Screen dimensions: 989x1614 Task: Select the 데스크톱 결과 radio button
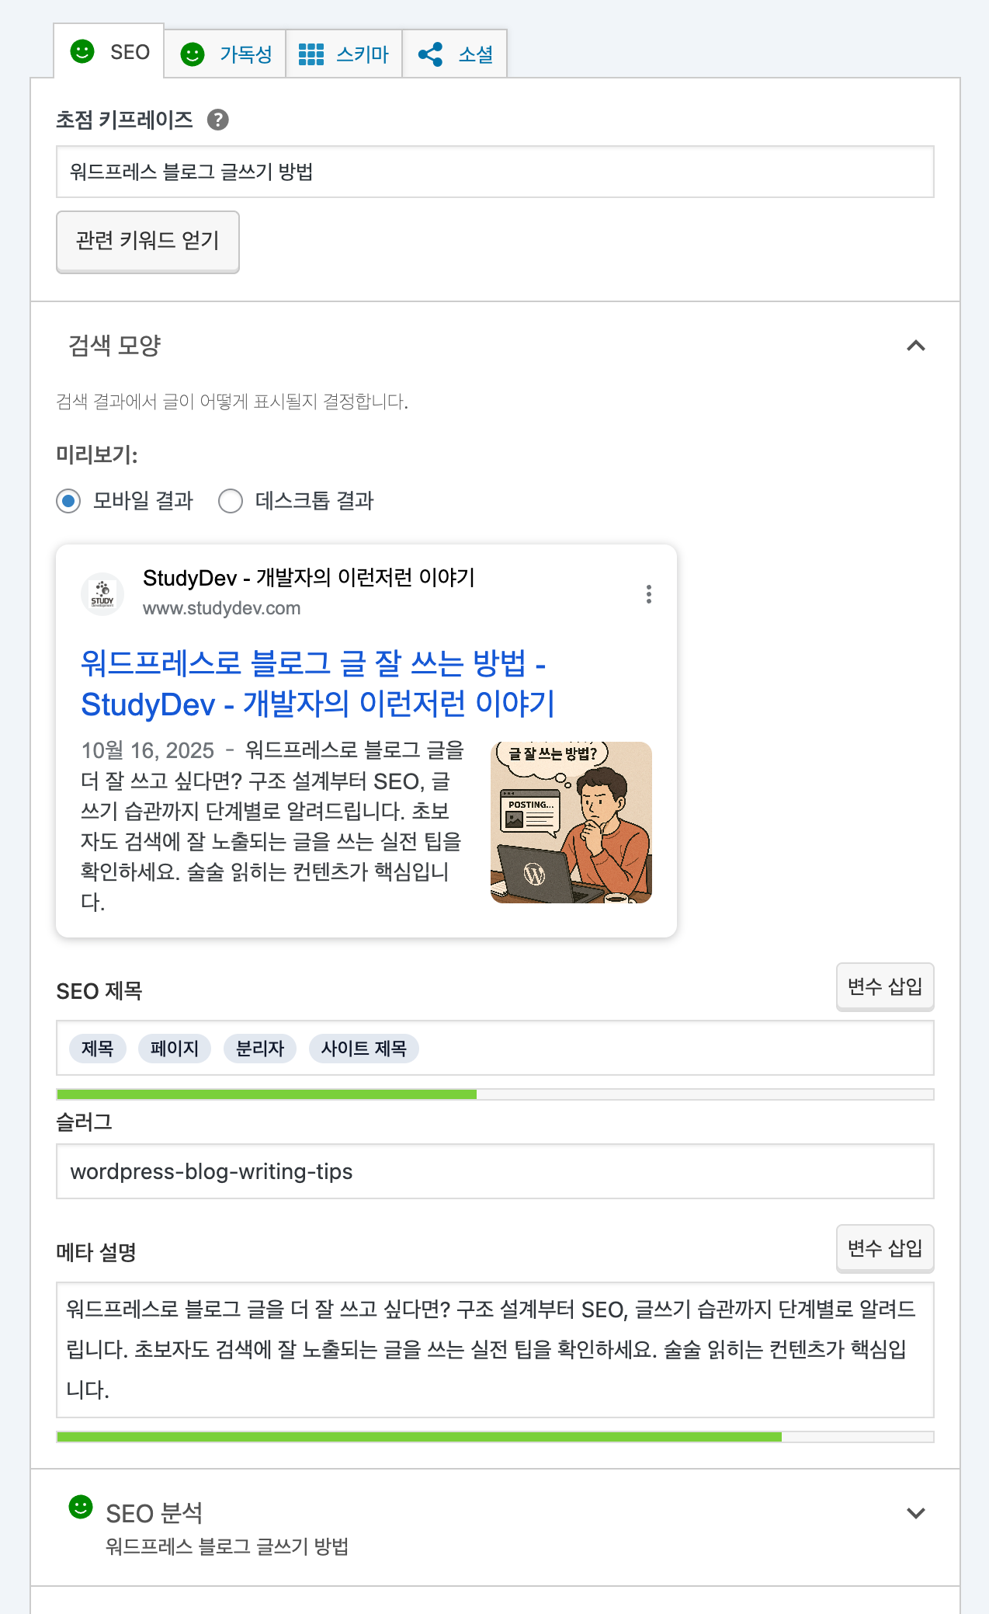[231, 501]
